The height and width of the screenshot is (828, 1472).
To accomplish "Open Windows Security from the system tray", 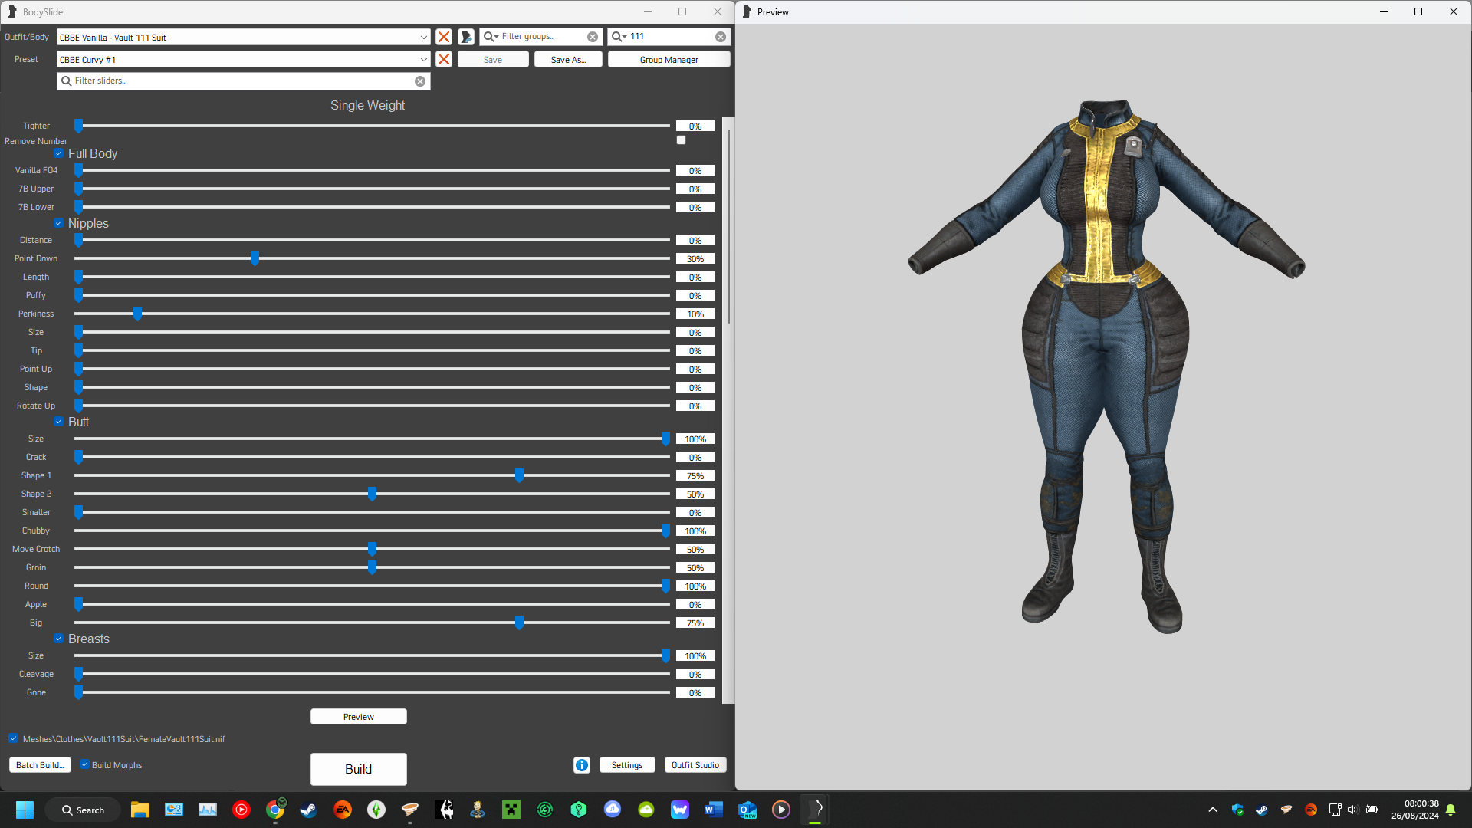I will 1237,810.
